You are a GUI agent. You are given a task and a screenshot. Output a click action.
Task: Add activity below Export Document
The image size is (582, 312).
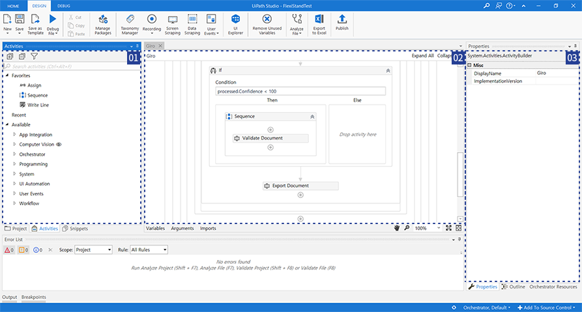coord(300,195)
